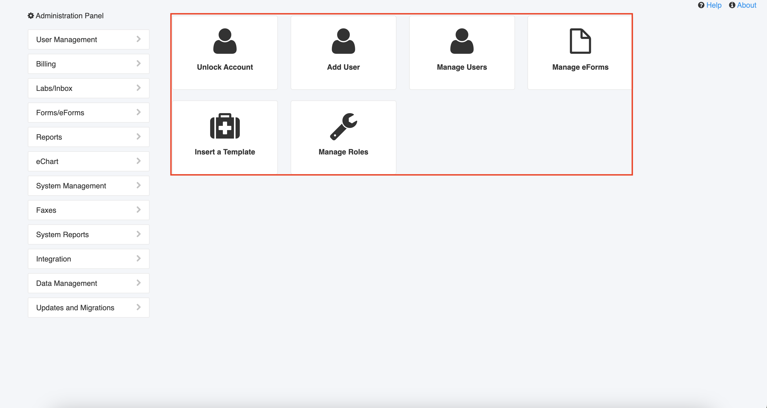Click the Manage eForms document icon
The width and height of the screenshot is (767, 408).
(580, 41)
